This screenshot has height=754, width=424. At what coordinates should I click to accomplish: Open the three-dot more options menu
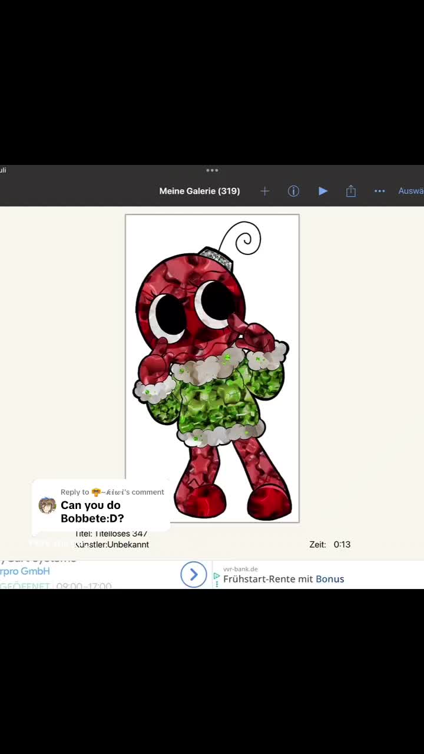380,191
